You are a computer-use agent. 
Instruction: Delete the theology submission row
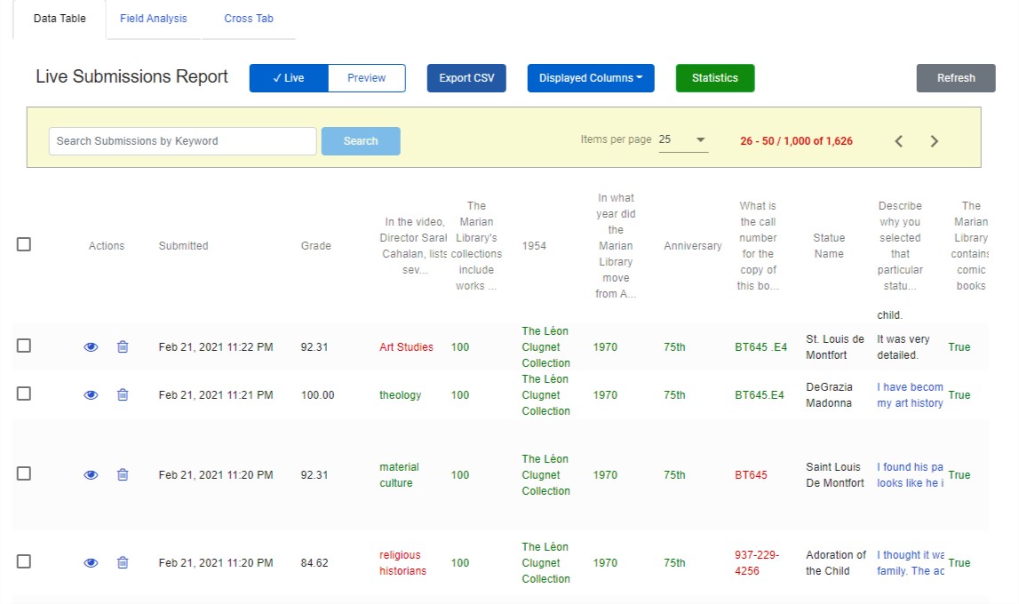pyautogui.click(x=123, y=394)
